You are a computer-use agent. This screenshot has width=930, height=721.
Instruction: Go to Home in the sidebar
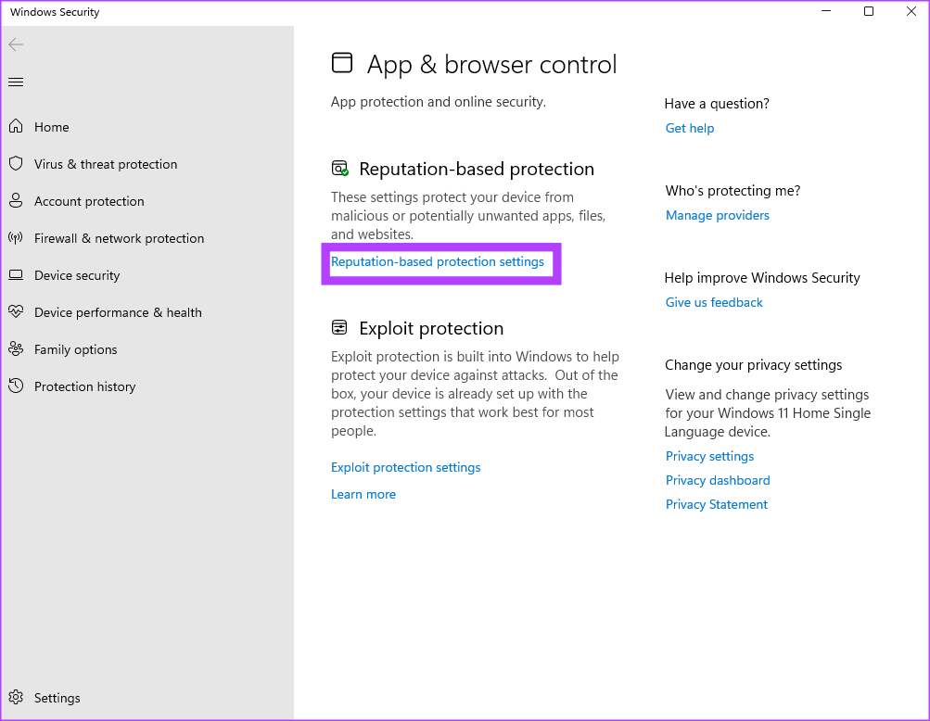tap(52, 127)
